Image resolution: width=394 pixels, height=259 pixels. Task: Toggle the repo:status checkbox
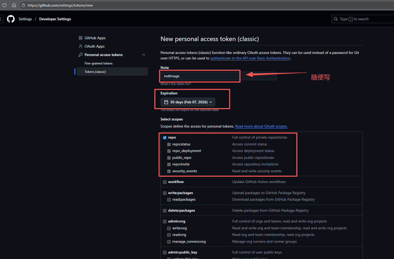point(169,144)
